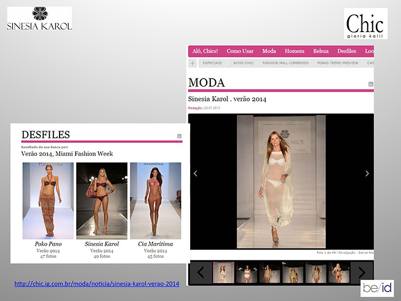Select the Fashion Mall Lombroso link
The image size is (401, 301).
pos(285,63)
